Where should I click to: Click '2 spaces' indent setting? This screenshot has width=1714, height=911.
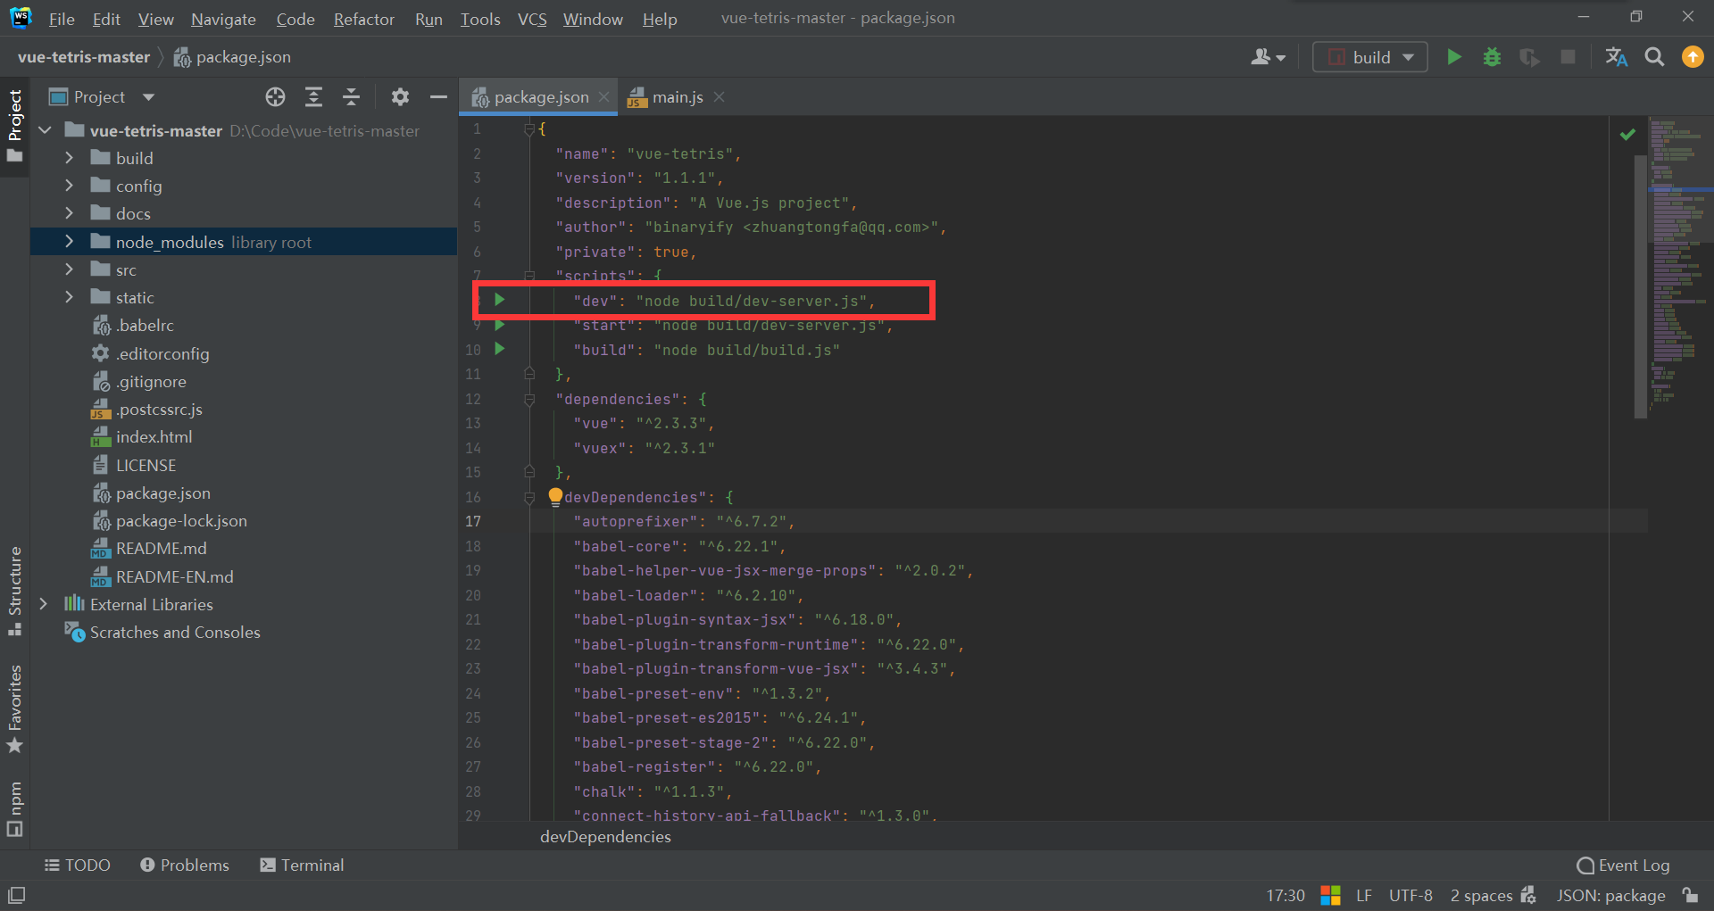(x=1481, y=895)
